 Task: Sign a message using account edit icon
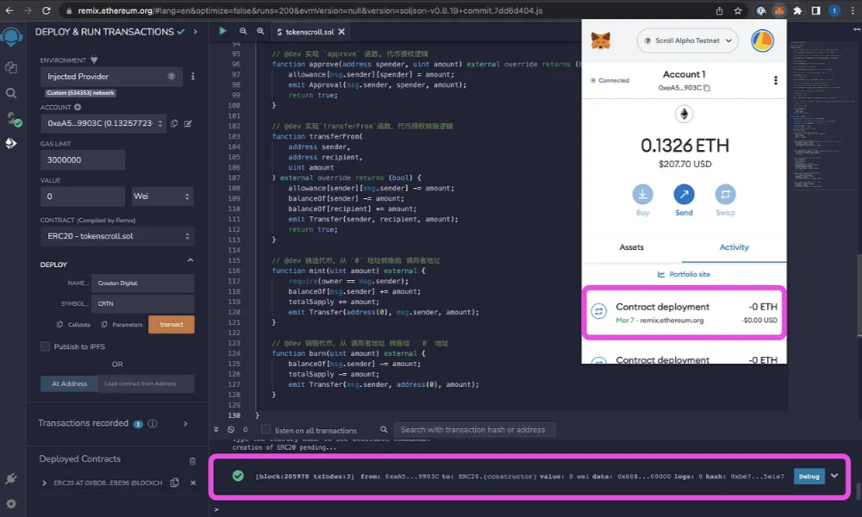pos(188,123)
